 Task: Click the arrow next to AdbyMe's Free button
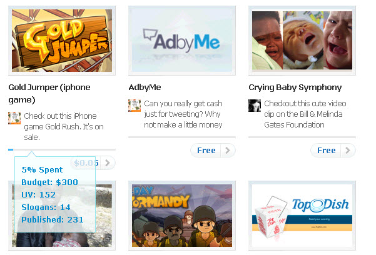(x=228, y=151)
